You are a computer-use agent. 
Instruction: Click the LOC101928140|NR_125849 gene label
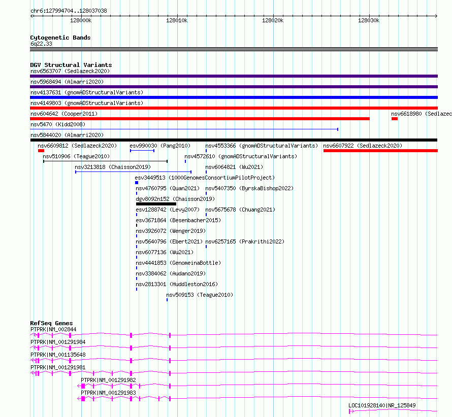(x=382, y=405)
